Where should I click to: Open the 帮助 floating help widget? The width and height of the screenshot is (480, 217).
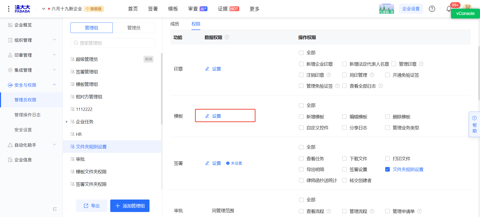point(474,124)
